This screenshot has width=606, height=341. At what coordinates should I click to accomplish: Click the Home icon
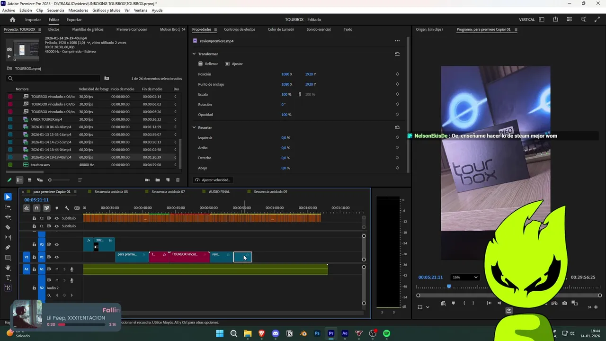click(x=13, y=19)
